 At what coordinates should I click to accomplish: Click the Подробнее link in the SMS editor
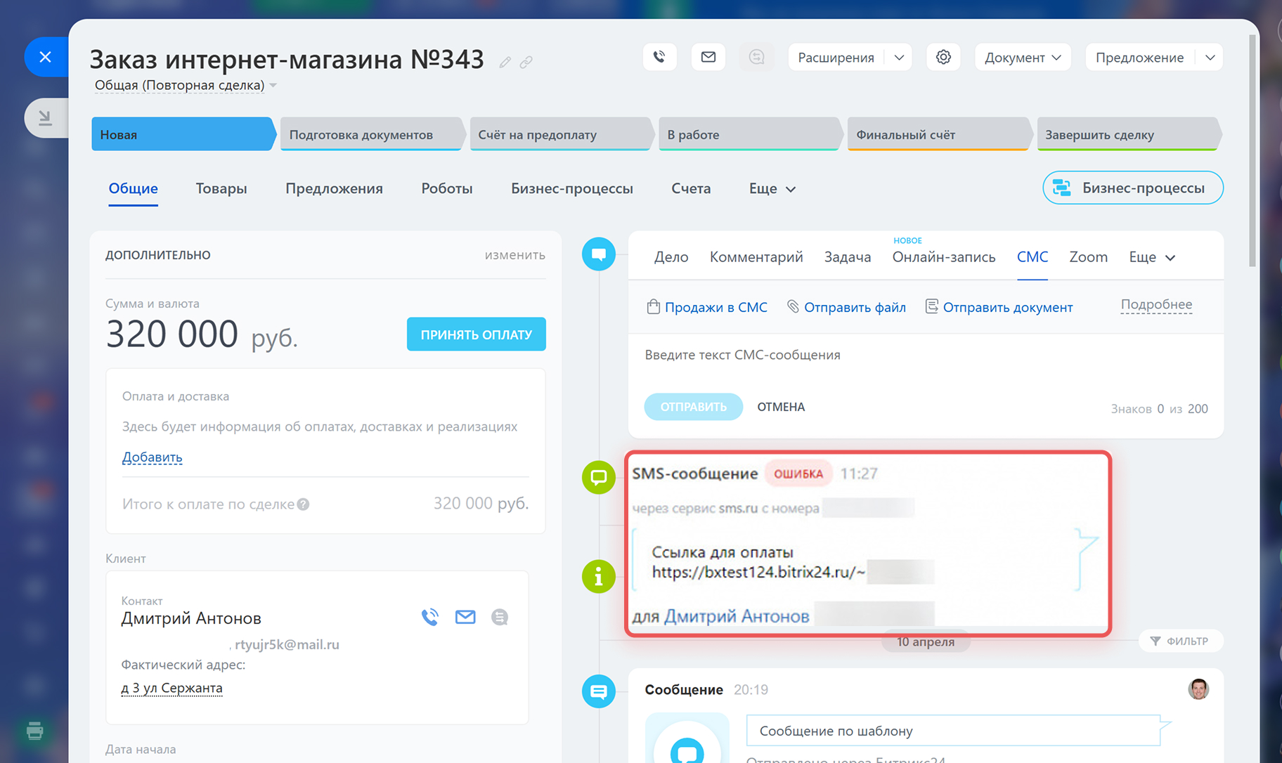[x=1156, y=305]
